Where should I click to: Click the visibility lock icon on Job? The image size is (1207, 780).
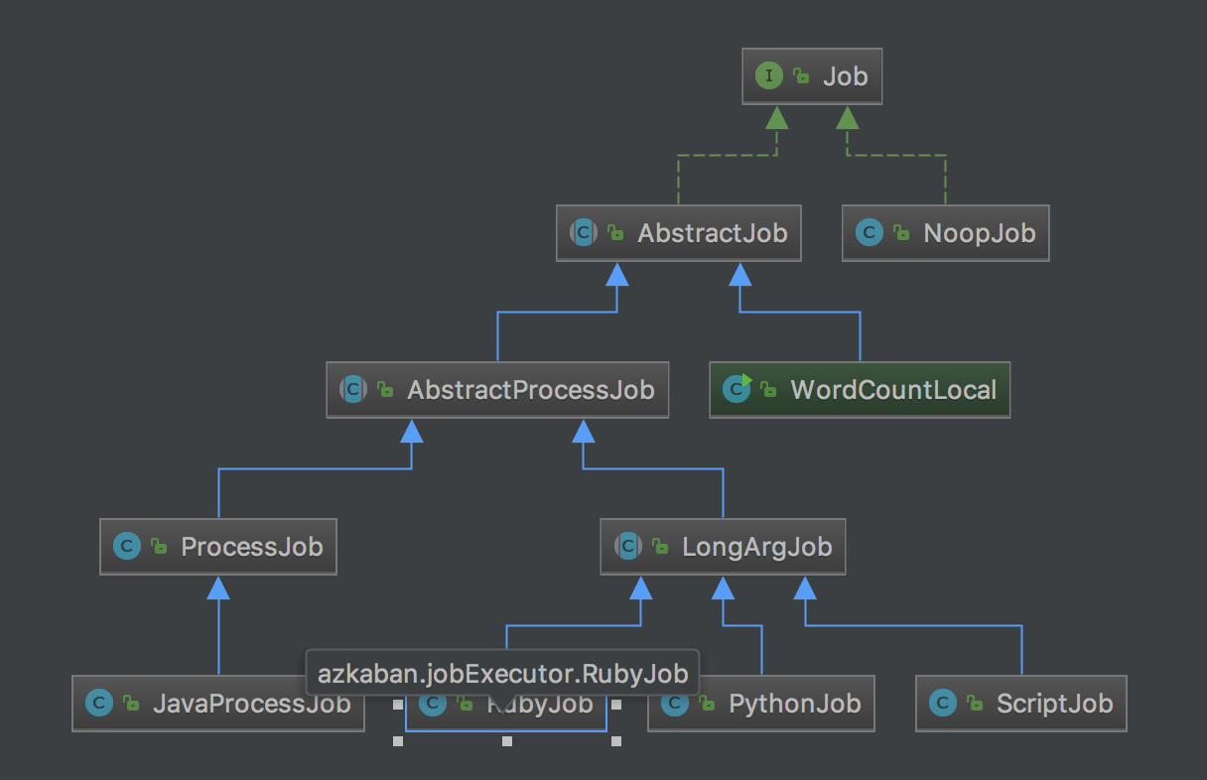point(800,76)
